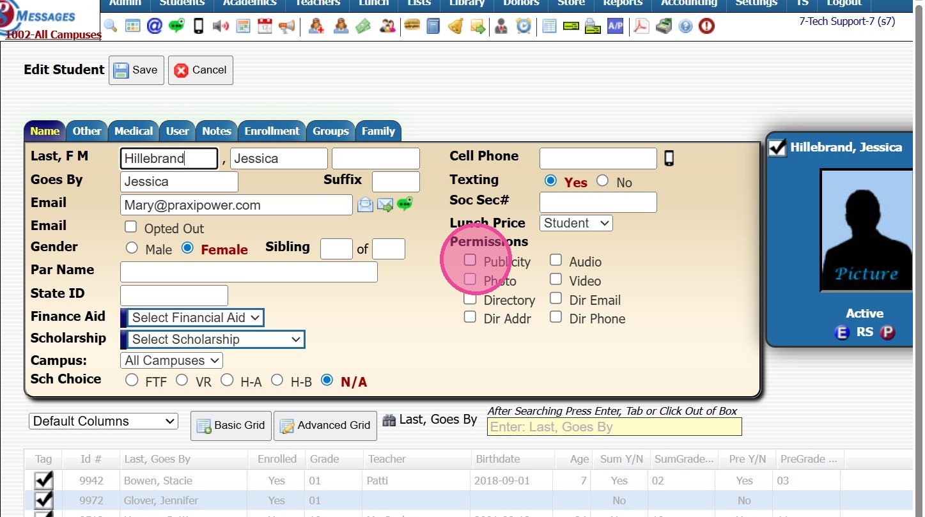Click the megaphone announcements icon

287,26
